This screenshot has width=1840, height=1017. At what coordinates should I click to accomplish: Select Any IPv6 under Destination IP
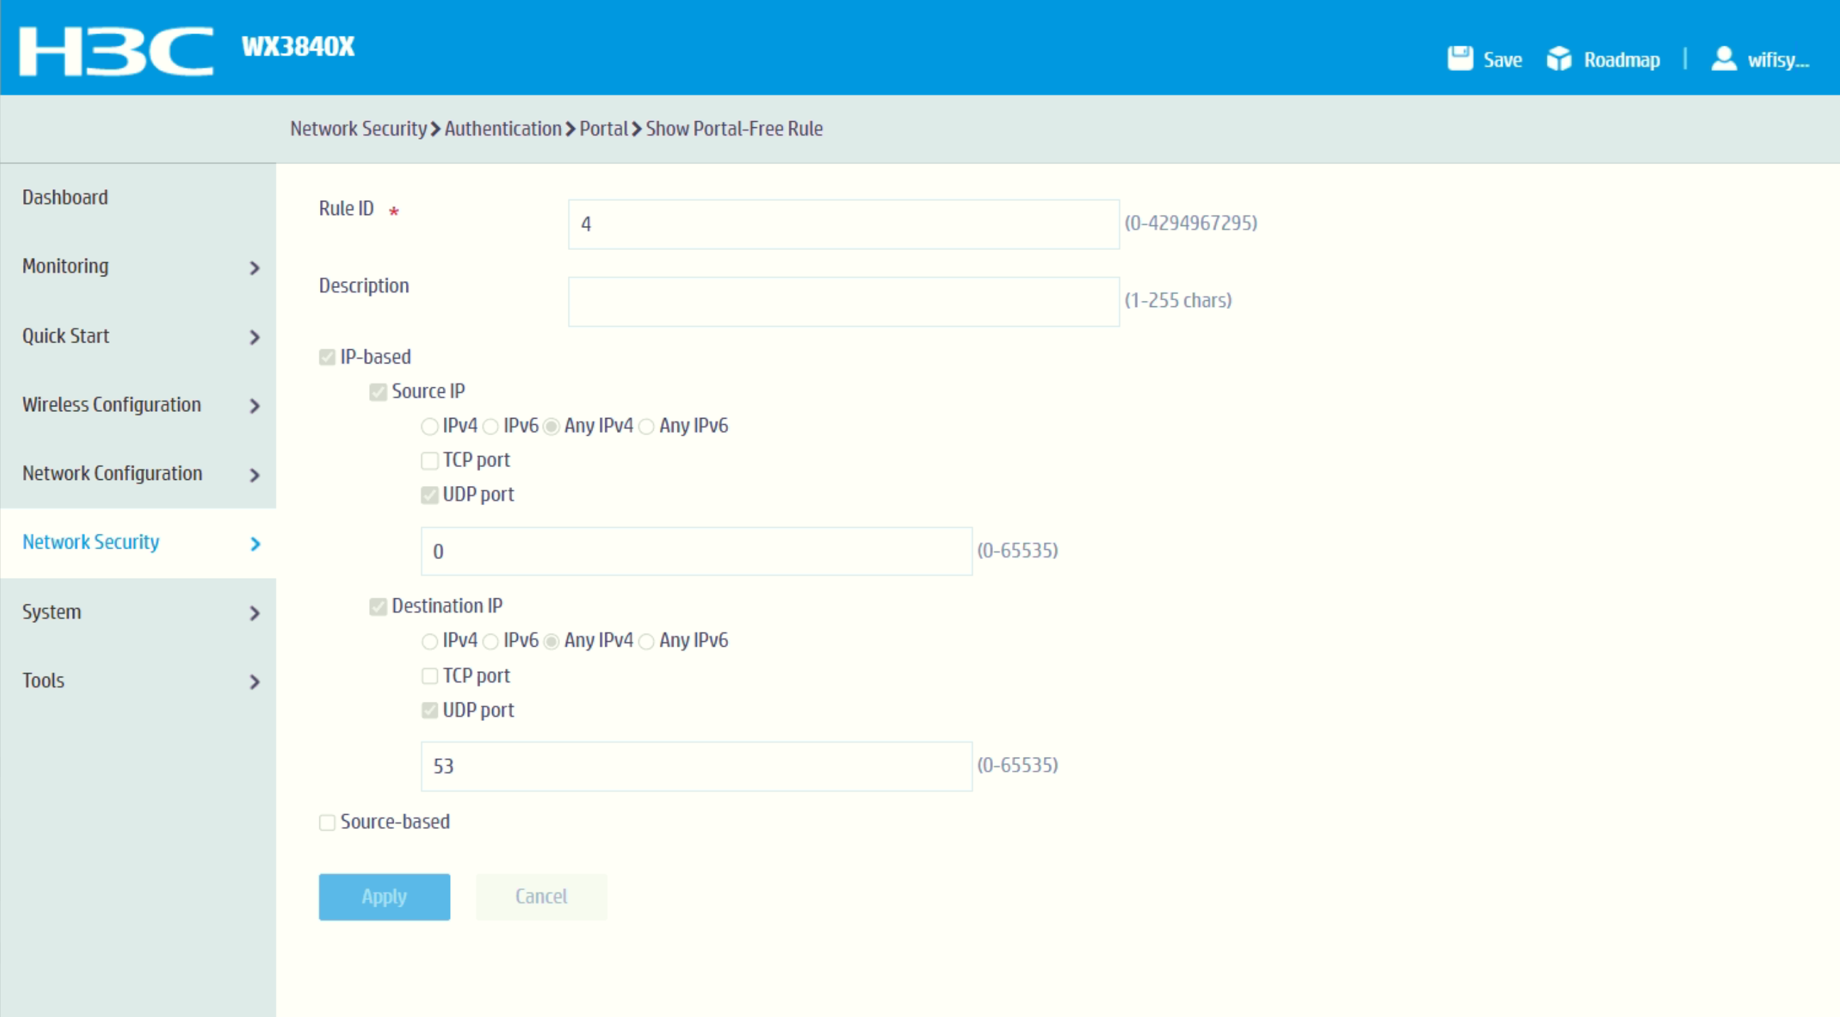click(646, 641)
